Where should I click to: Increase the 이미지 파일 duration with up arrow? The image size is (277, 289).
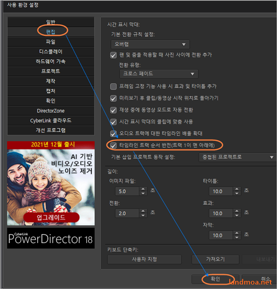pyautogui.click(x=143, y=189)
